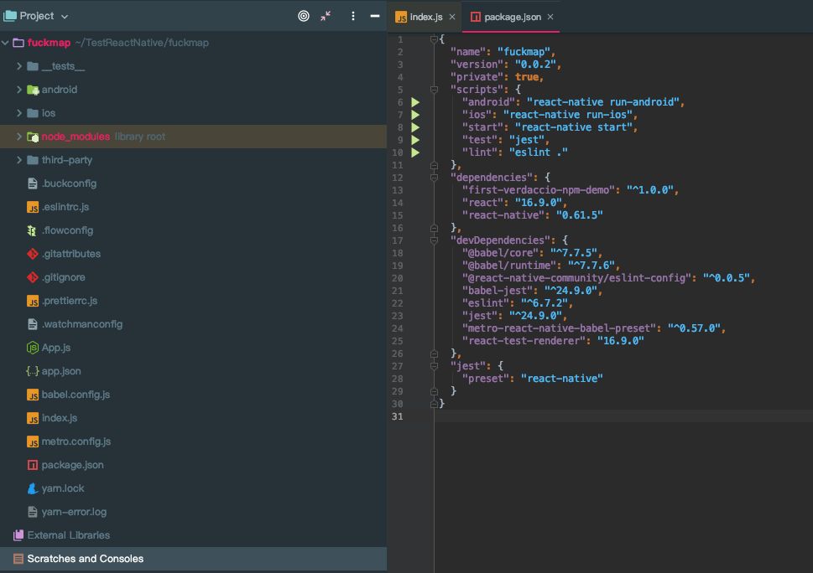
Task: Select yarn.lock file in tree
Action: [x=62, y=488]
